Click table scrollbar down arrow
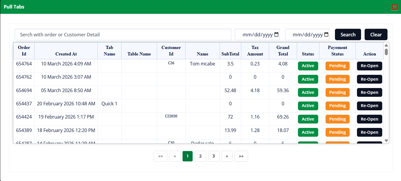The width and height of the screenshot is (401, 181). (x=386, y=141)
